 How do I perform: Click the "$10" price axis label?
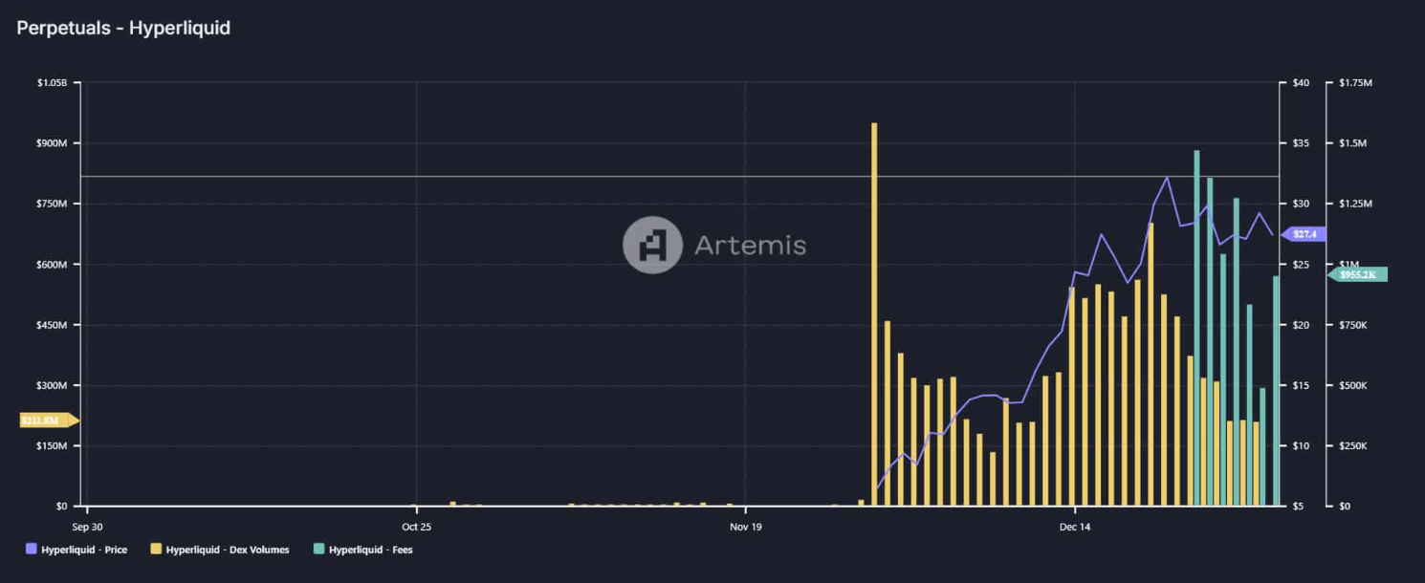click(1301, 446)
